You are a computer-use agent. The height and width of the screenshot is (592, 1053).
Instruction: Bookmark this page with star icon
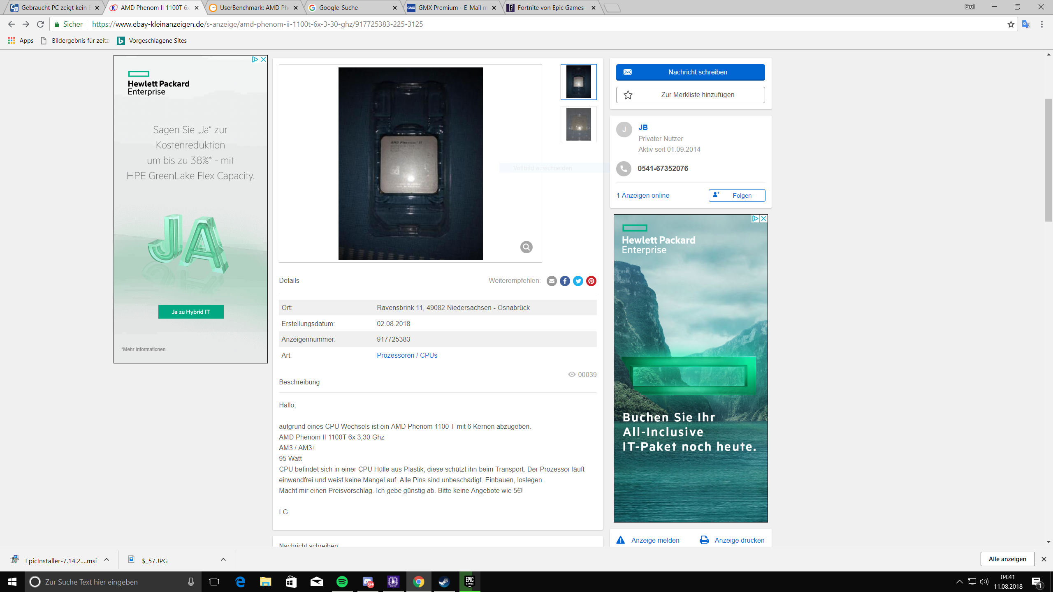pyautogui.click(x=1011, y=24)
